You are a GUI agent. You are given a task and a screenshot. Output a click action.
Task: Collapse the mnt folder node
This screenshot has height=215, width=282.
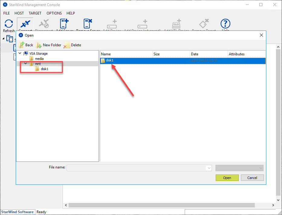pyautogui.click(x=26, y=64)
